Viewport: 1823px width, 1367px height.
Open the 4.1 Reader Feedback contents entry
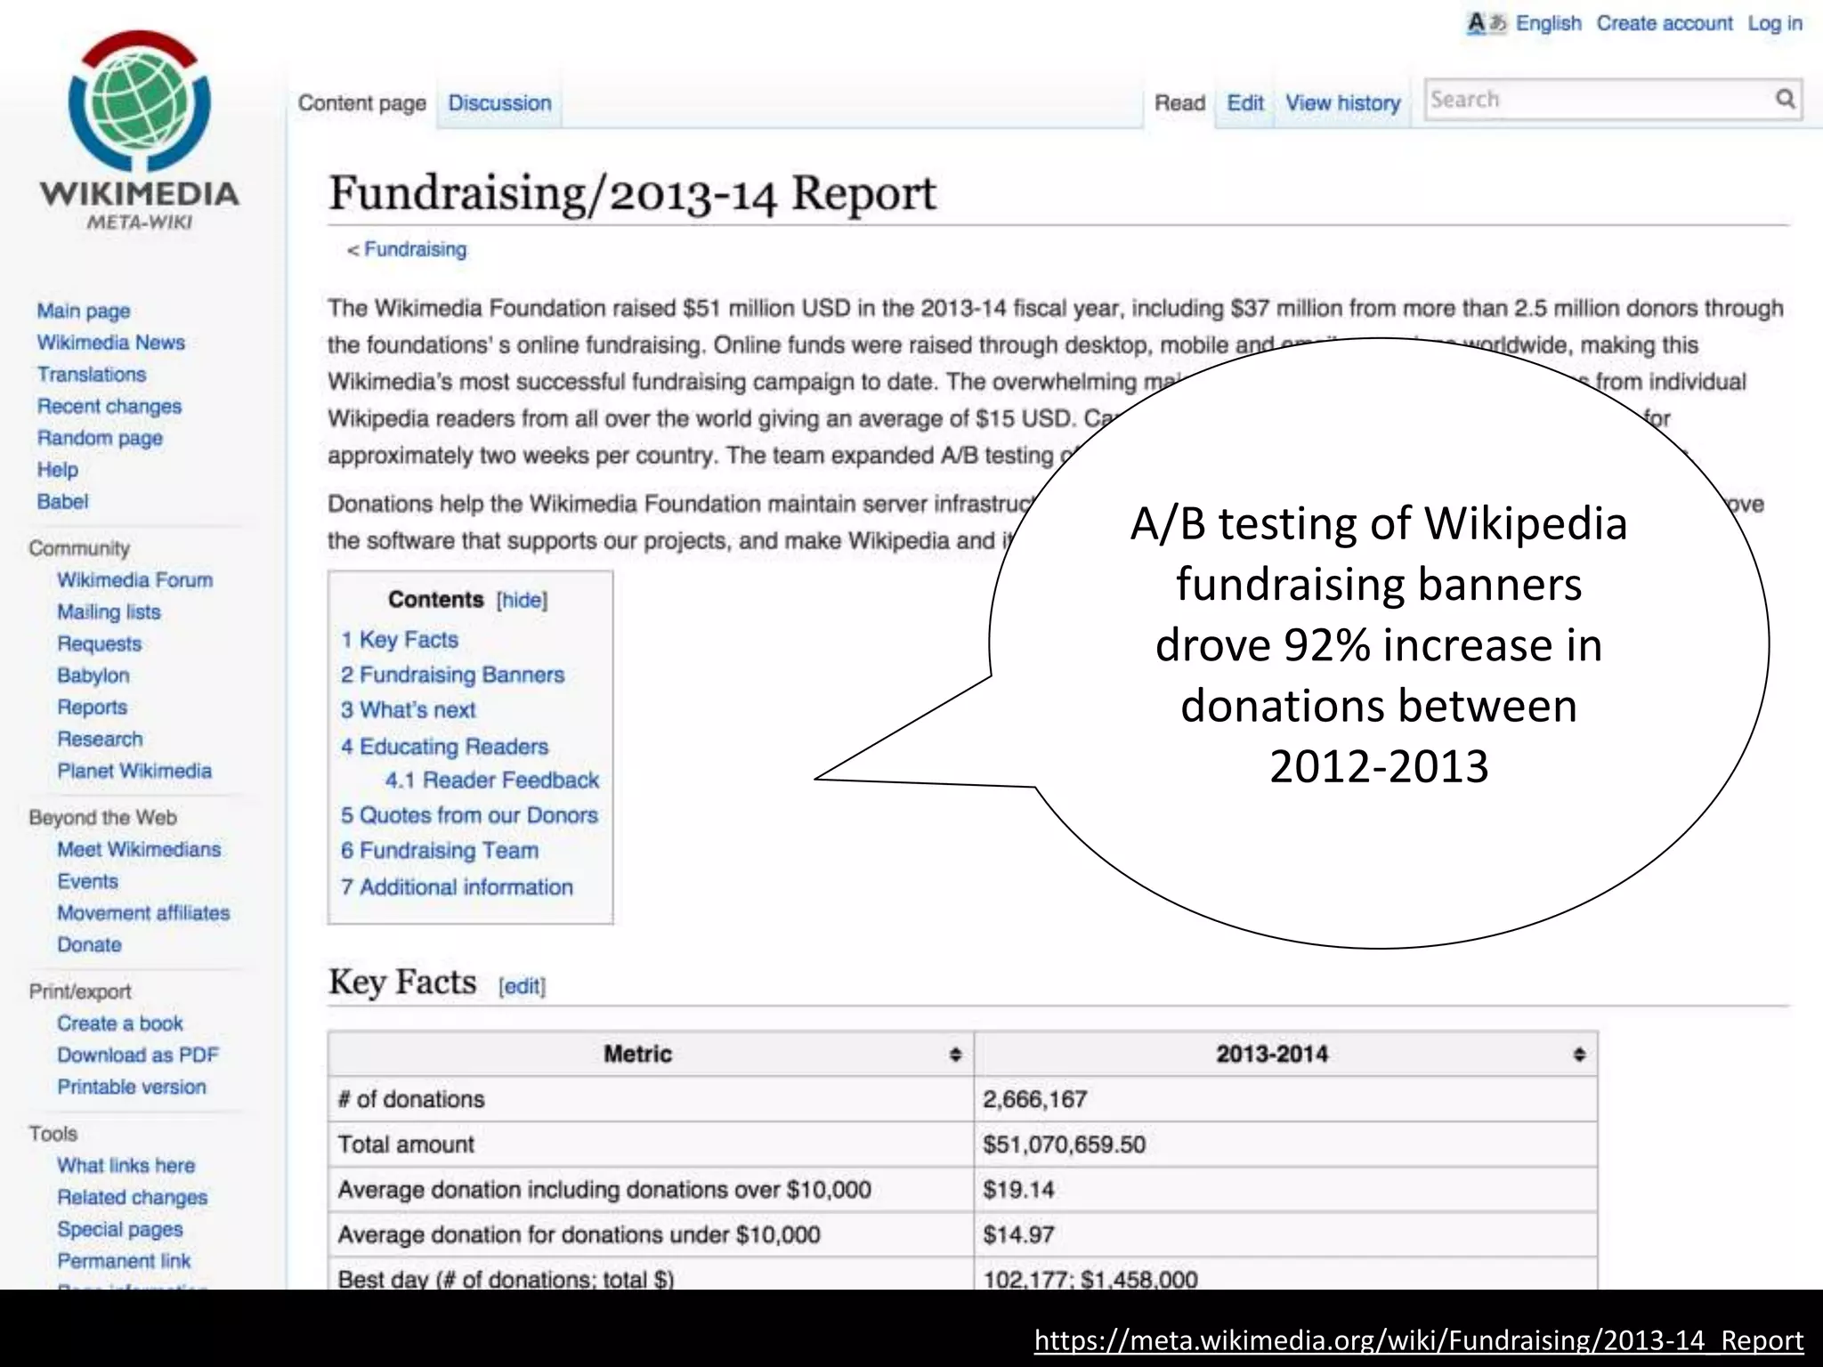pyautogui.click(x=491, y=781)
